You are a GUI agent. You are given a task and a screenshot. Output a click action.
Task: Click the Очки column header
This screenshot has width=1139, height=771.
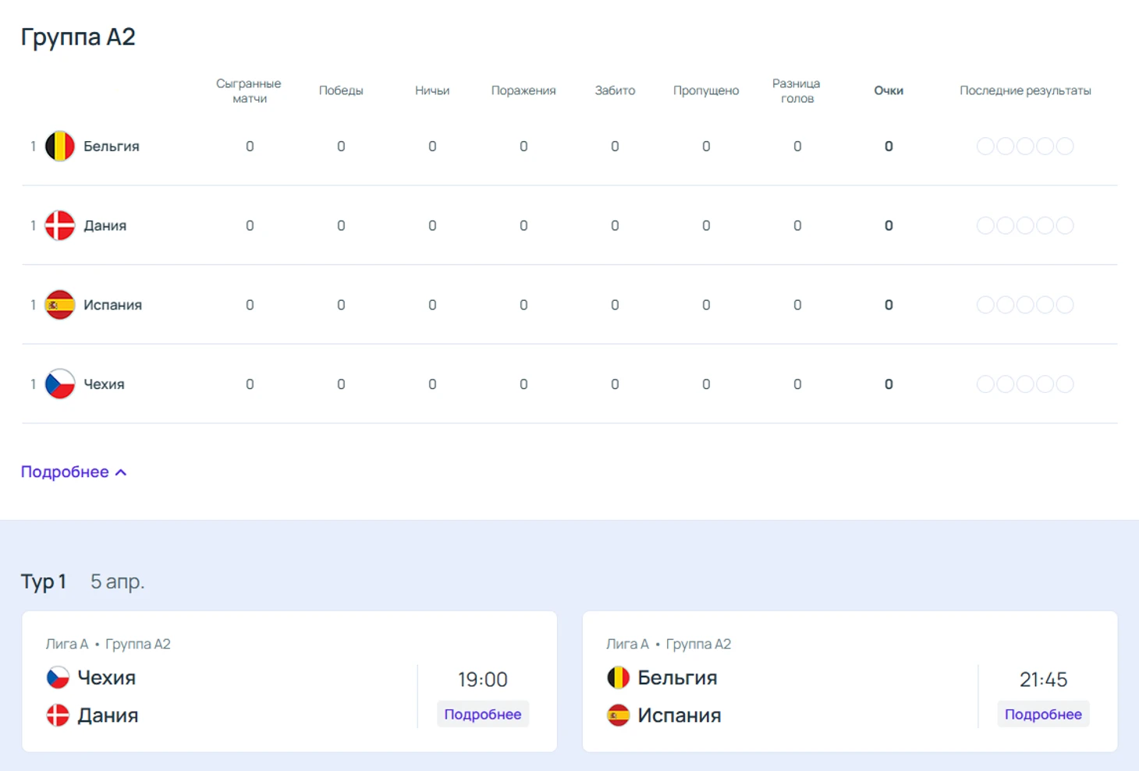pos(888,90)
